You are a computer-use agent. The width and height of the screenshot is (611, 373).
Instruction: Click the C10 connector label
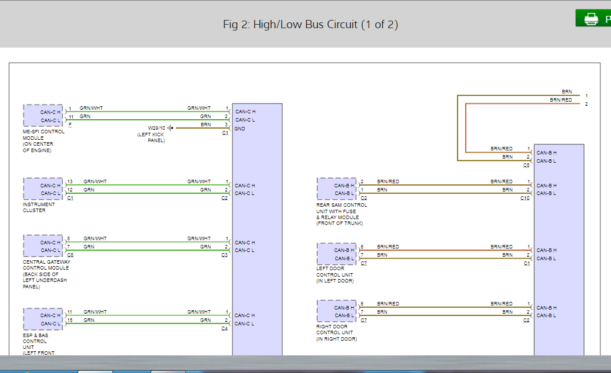tap(525, 199)
